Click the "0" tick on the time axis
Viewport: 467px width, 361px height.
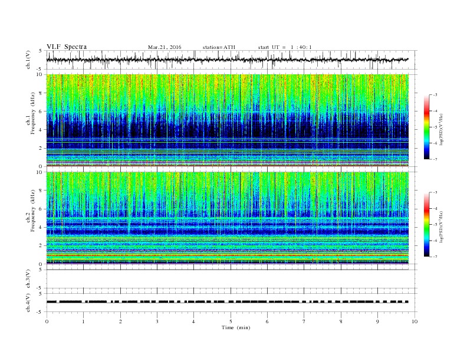click(47, 321)
